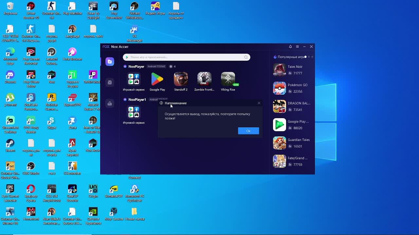Viewport: 419px width, 235px height.
Task: Open the hamburger menu in Nox Ассит
Action: click(x=297, y=47)
